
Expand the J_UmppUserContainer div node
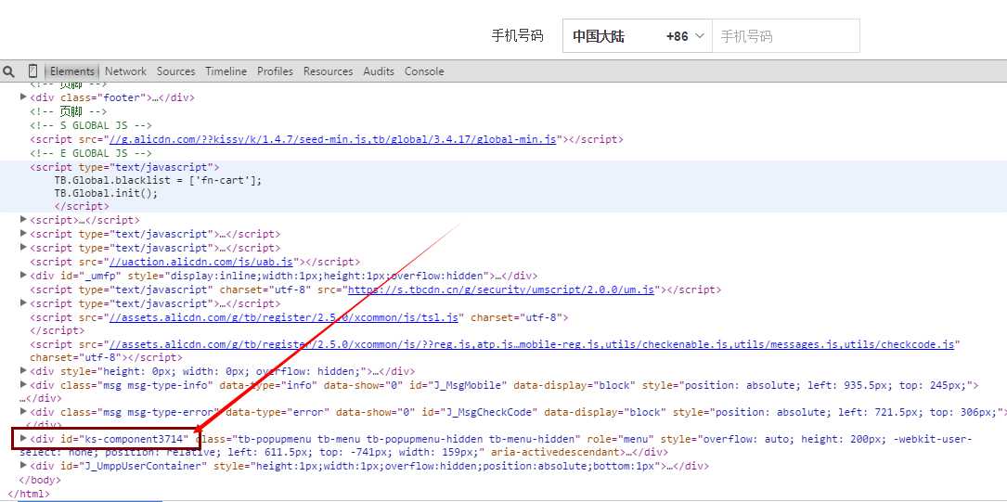24,465
